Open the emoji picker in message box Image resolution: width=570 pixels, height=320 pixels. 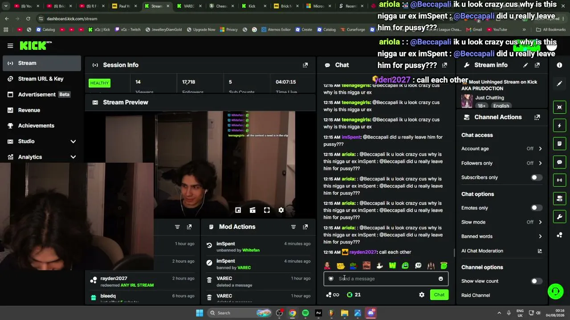click(441, 279)
